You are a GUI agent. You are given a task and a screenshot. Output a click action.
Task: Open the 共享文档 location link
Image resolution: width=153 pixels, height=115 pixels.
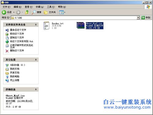click(x=15, y=73)
